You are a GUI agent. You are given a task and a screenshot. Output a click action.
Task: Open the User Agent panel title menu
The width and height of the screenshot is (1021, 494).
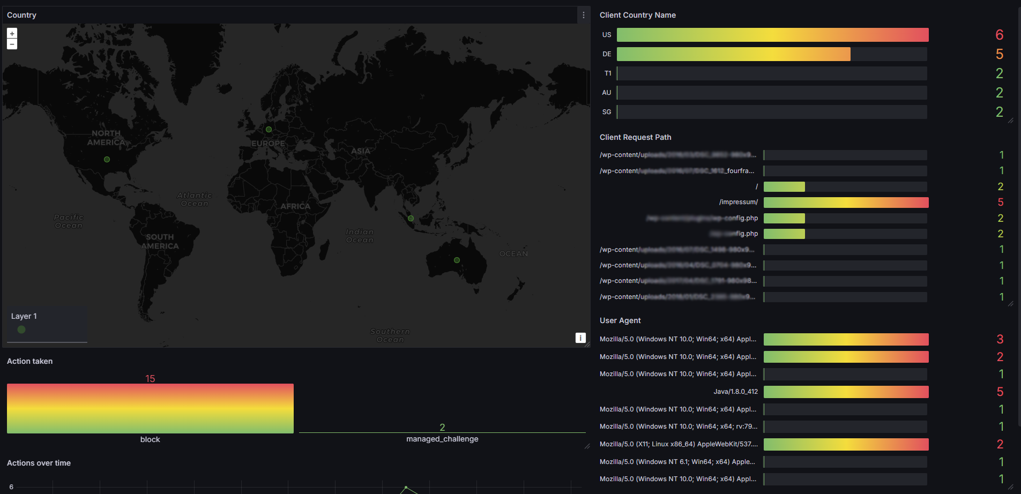(x=620, y=320)
